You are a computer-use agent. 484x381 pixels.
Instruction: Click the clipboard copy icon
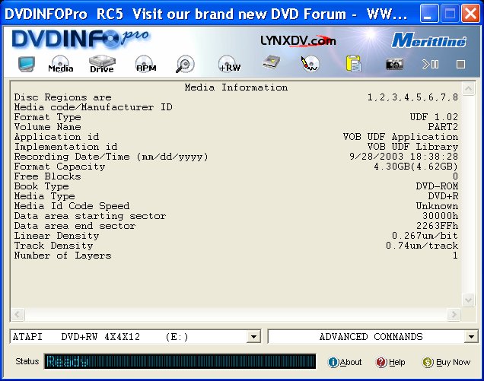353,64
